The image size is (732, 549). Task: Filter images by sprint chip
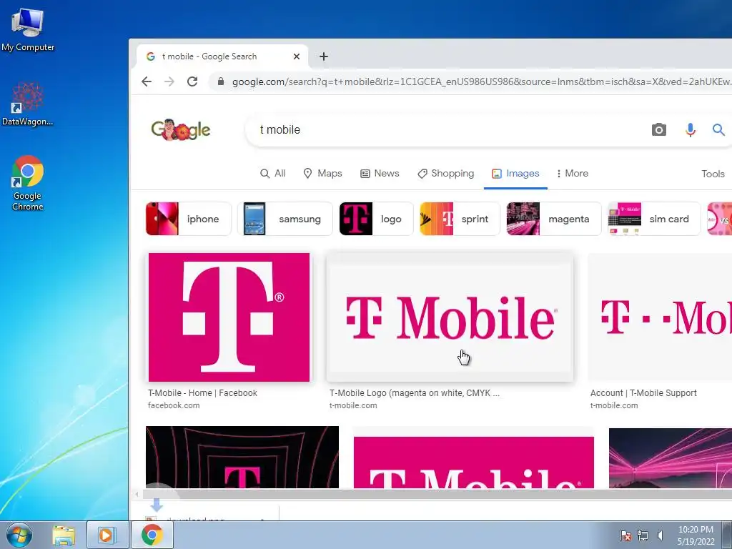click(460, 219)
